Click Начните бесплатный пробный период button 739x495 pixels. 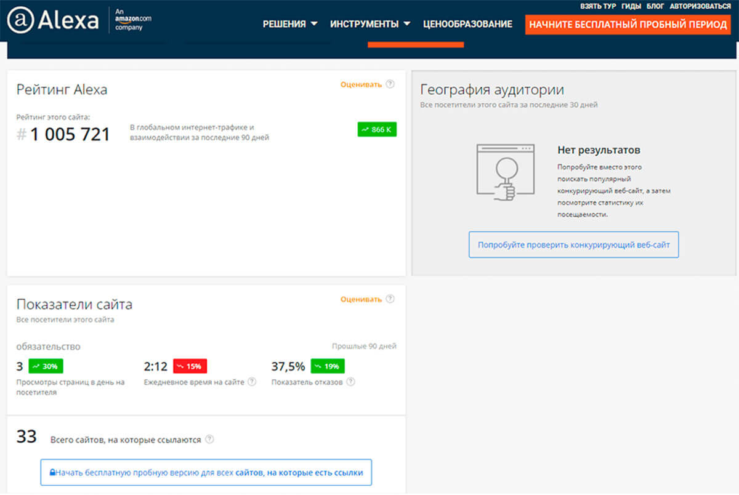tap(628, 25)
